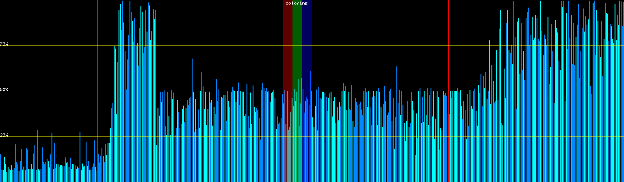Select the green coloring band
This screenshot has height=182, width=624.
click(x=297, y=45)
